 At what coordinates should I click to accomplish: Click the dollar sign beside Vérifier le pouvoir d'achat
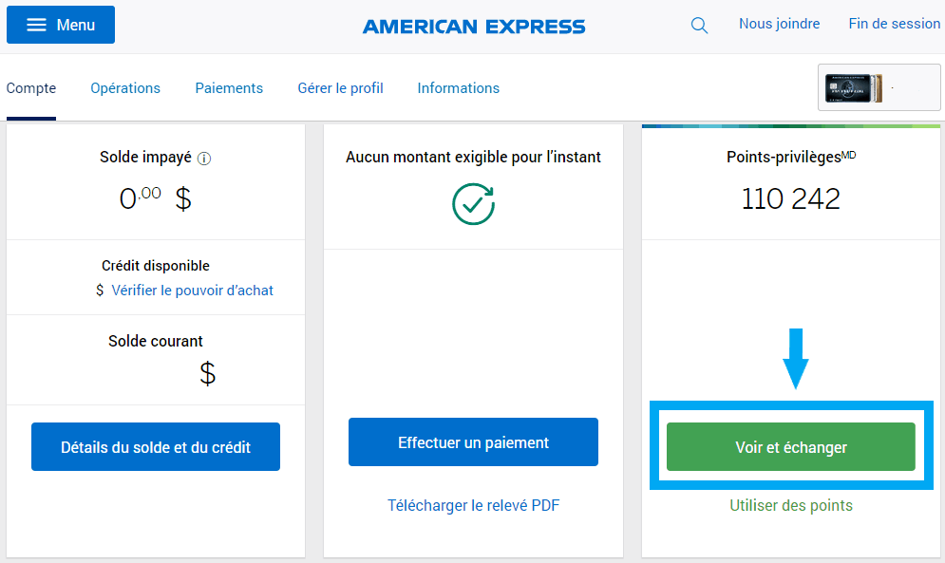(98, 291)
